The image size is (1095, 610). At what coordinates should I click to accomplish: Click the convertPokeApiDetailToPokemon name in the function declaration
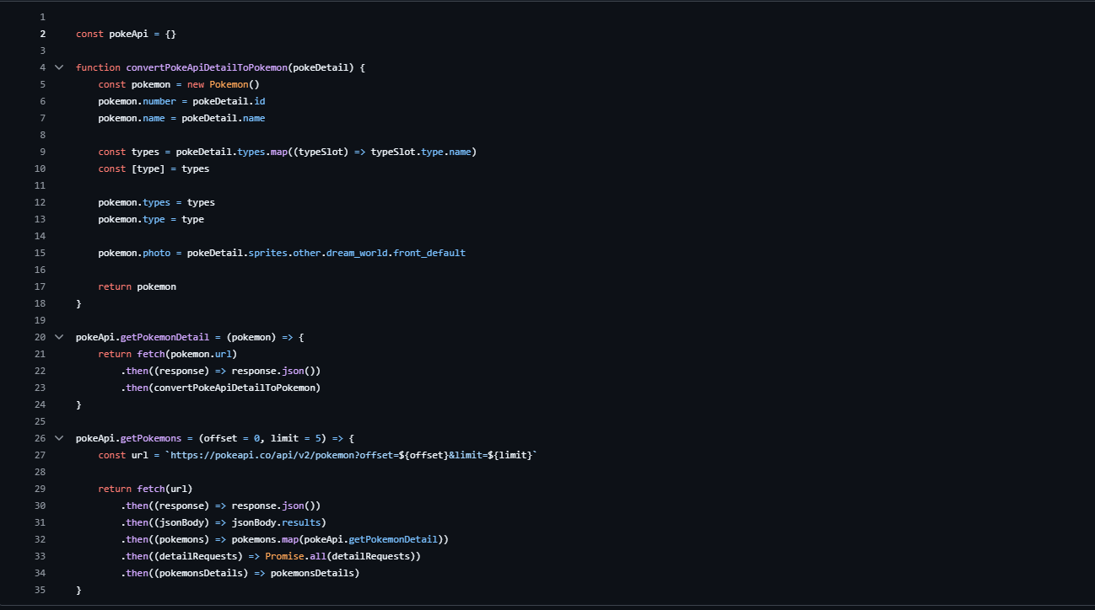point(207,67)
